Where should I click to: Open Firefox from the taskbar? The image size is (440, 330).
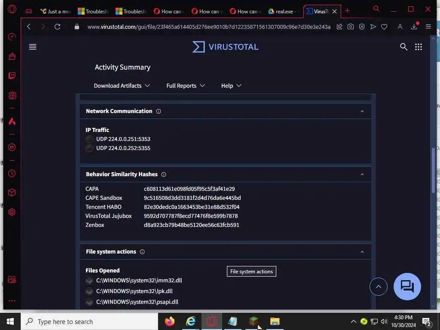point(169,321)
